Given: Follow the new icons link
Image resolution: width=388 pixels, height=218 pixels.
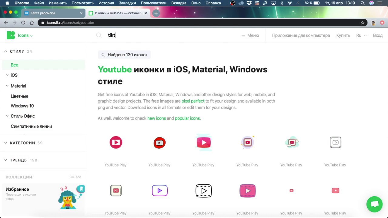Looking at the screenshot, I should tap(156, 118).
